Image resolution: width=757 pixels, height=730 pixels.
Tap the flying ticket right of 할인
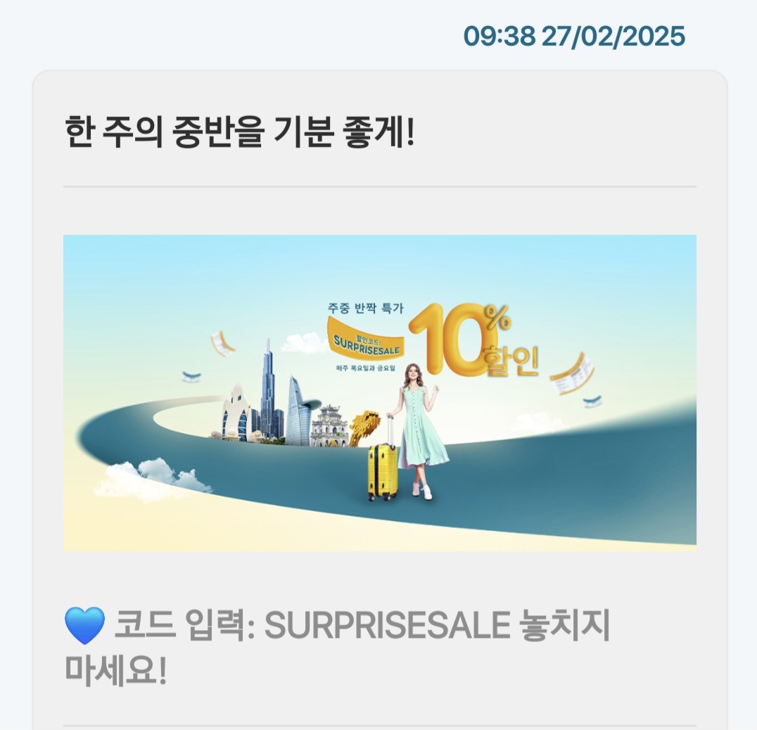click(573, 374)
